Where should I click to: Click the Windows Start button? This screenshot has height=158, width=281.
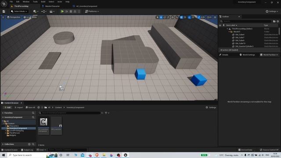pos(4,155)
